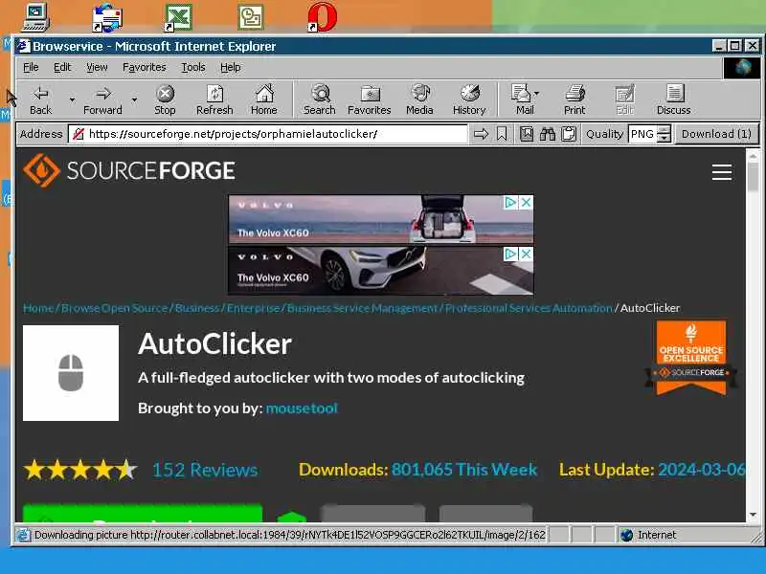The width and height of the screenshot is (766, 574).
Task: Click the Go arrow next to address bar
Action: (482, 134)
